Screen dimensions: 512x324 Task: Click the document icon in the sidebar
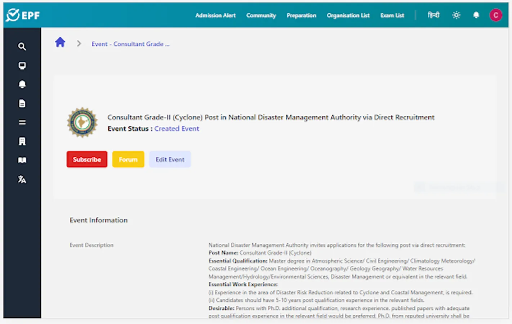[22, 104]
